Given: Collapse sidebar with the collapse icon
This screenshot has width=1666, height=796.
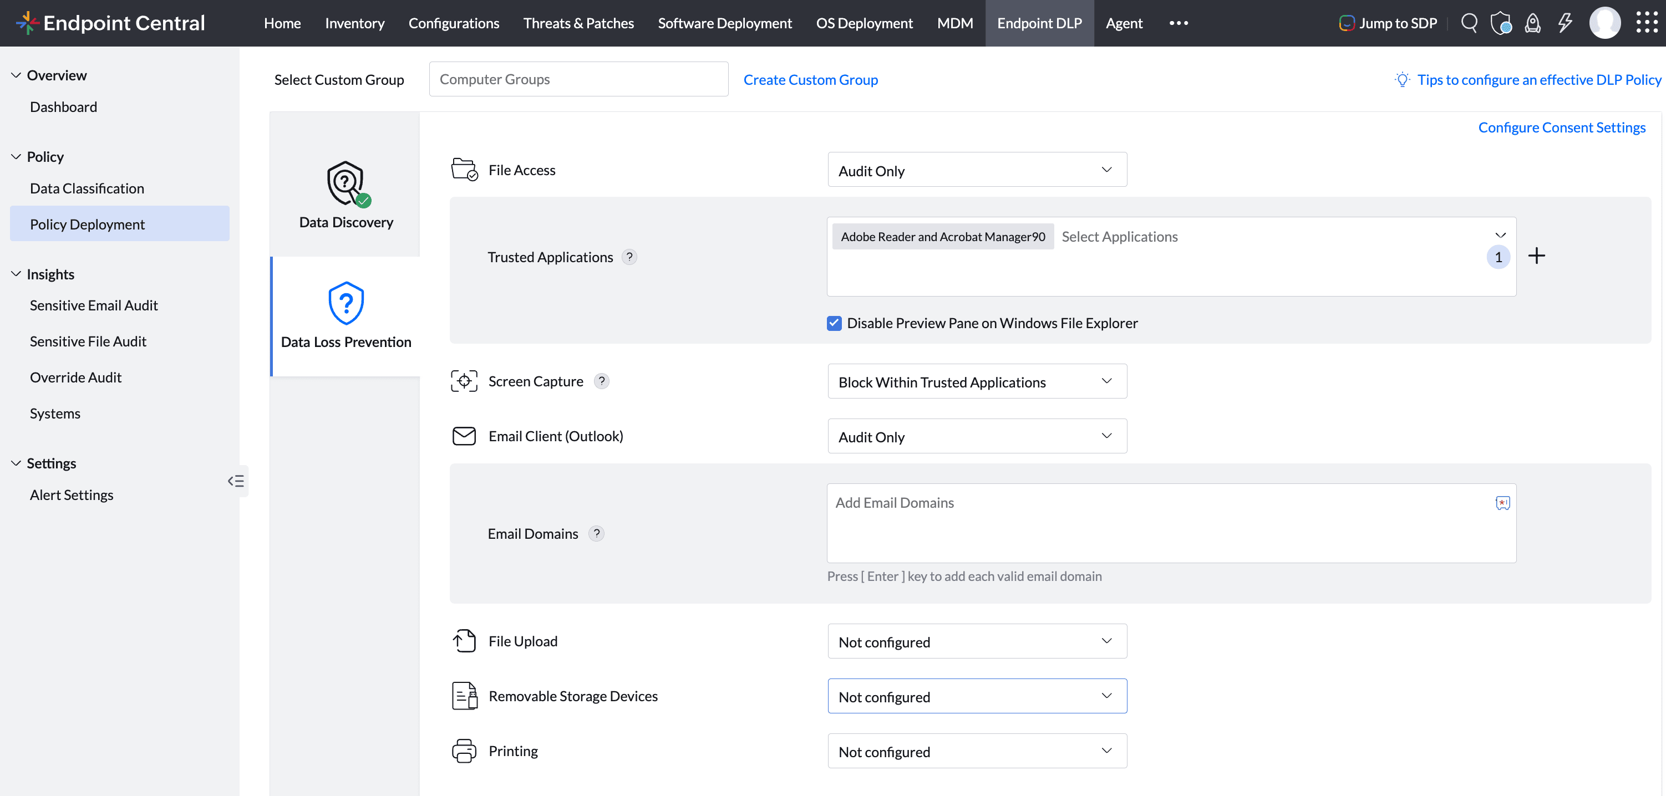Looking at the screenshot, I should [x=236, y=481].
